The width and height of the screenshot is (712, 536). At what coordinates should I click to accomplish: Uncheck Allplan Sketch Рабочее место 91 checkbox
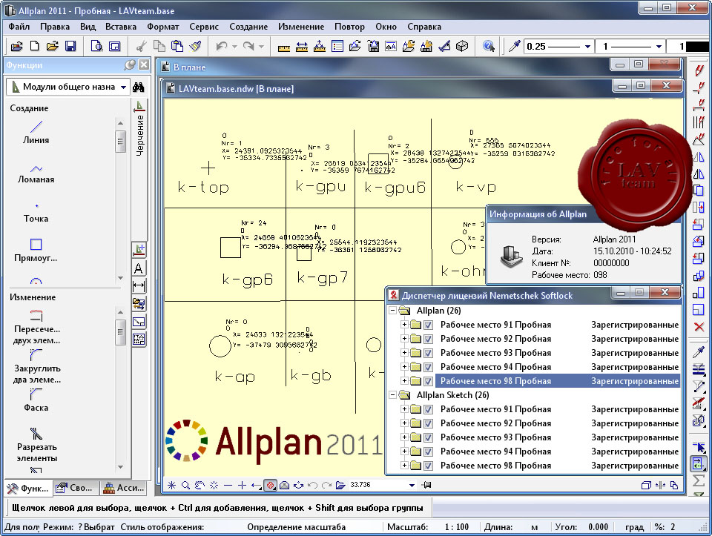coord(428,409)
